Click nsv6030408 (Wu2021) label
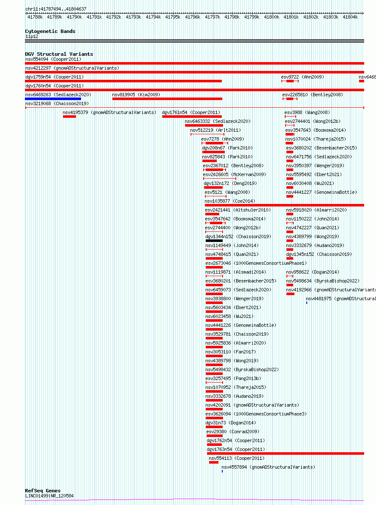 point(310,183)
